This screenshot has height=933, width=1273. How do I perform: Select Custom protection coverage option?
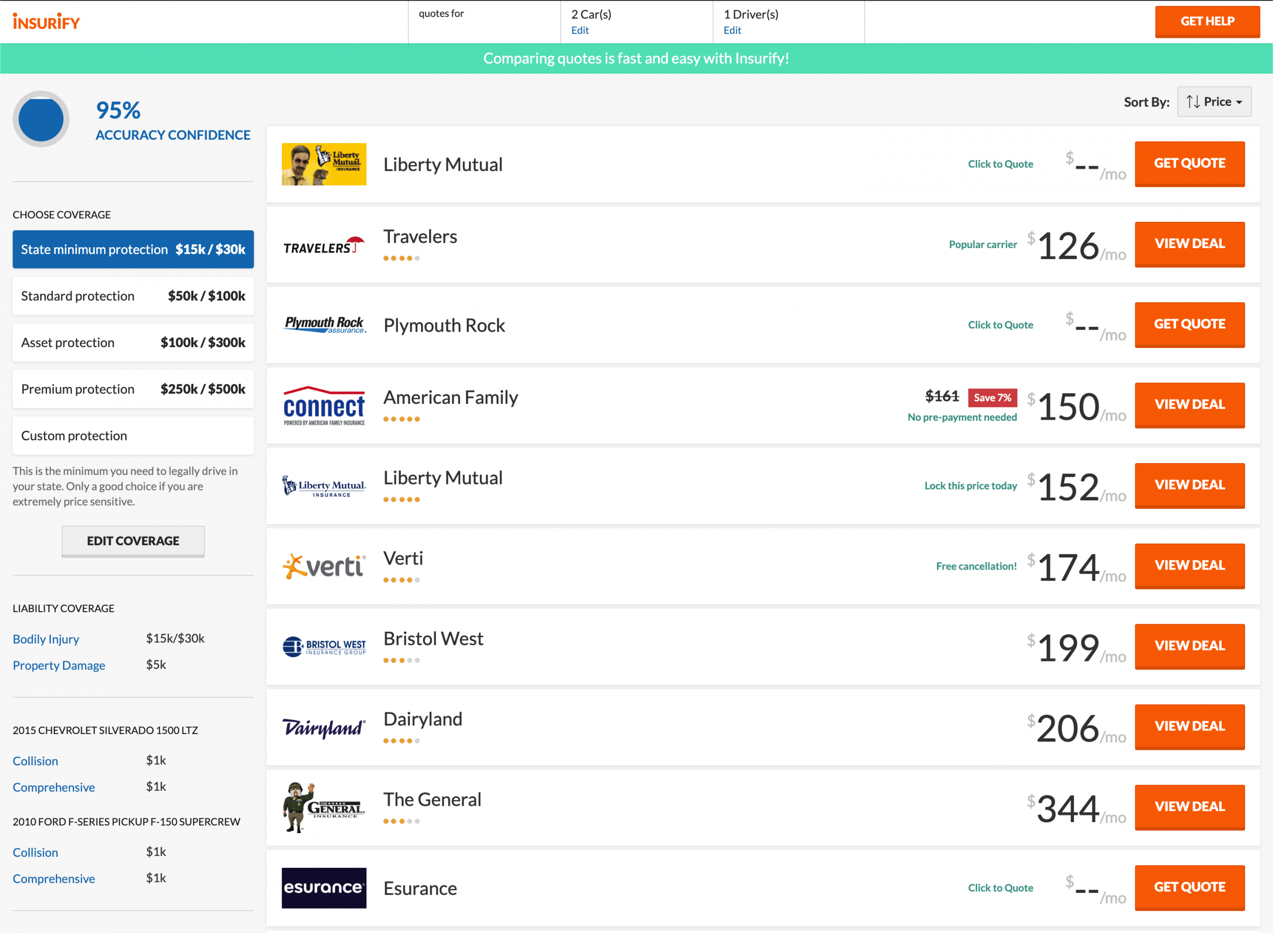tap(132, 435)
